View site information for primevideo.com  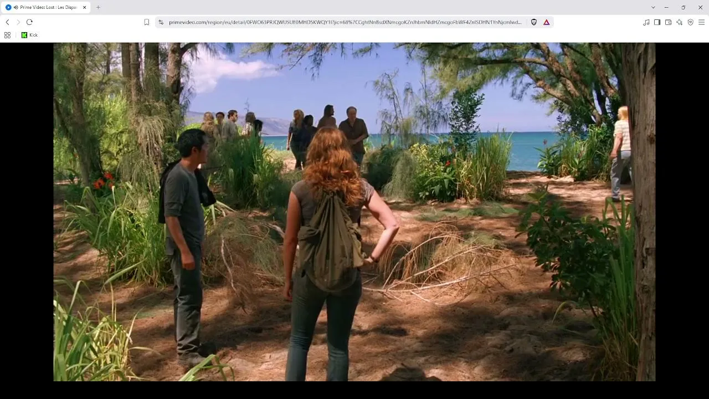pos(161,22)
